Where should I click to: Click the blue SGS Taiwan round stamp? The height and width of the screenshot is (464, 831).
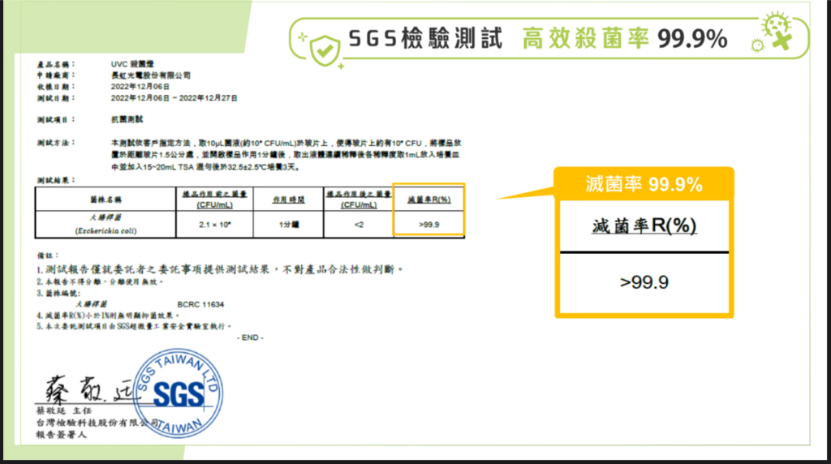pyautogui.click(x=176, y=393)
